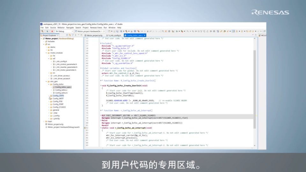Click the editor horizontal scrollbar

coord(177,148)
